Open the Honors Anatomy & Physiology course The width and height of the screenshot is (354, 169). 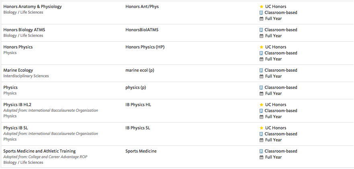33,7
